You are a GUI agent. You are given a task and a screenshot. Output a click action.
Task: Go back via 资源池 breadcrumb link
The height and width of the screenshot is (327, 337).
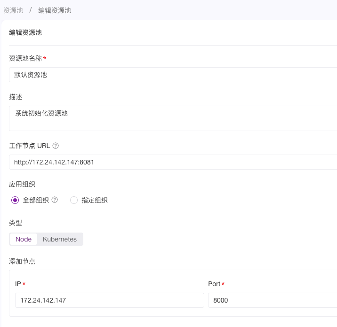pyautogui.click(x=13, y=10)
